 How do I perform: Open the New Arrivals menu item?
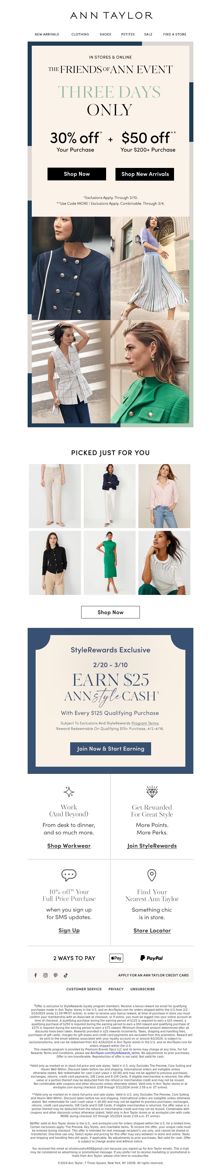(x=47, y=34)
